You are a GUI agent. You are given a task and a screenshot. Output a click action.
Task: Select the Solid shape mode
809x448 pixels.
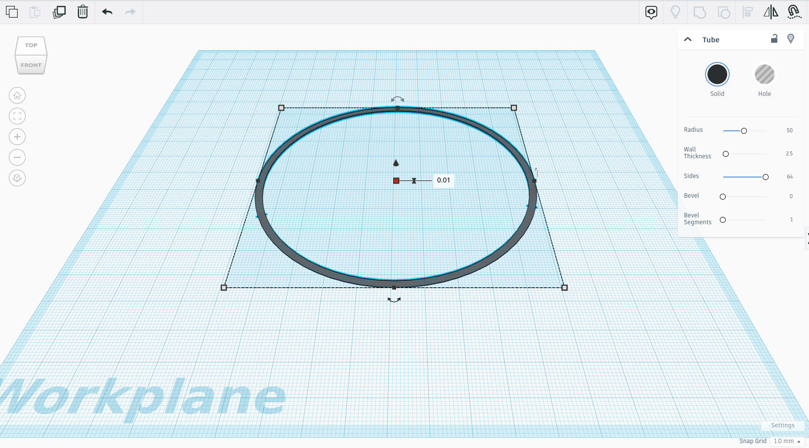coord(717,75)
